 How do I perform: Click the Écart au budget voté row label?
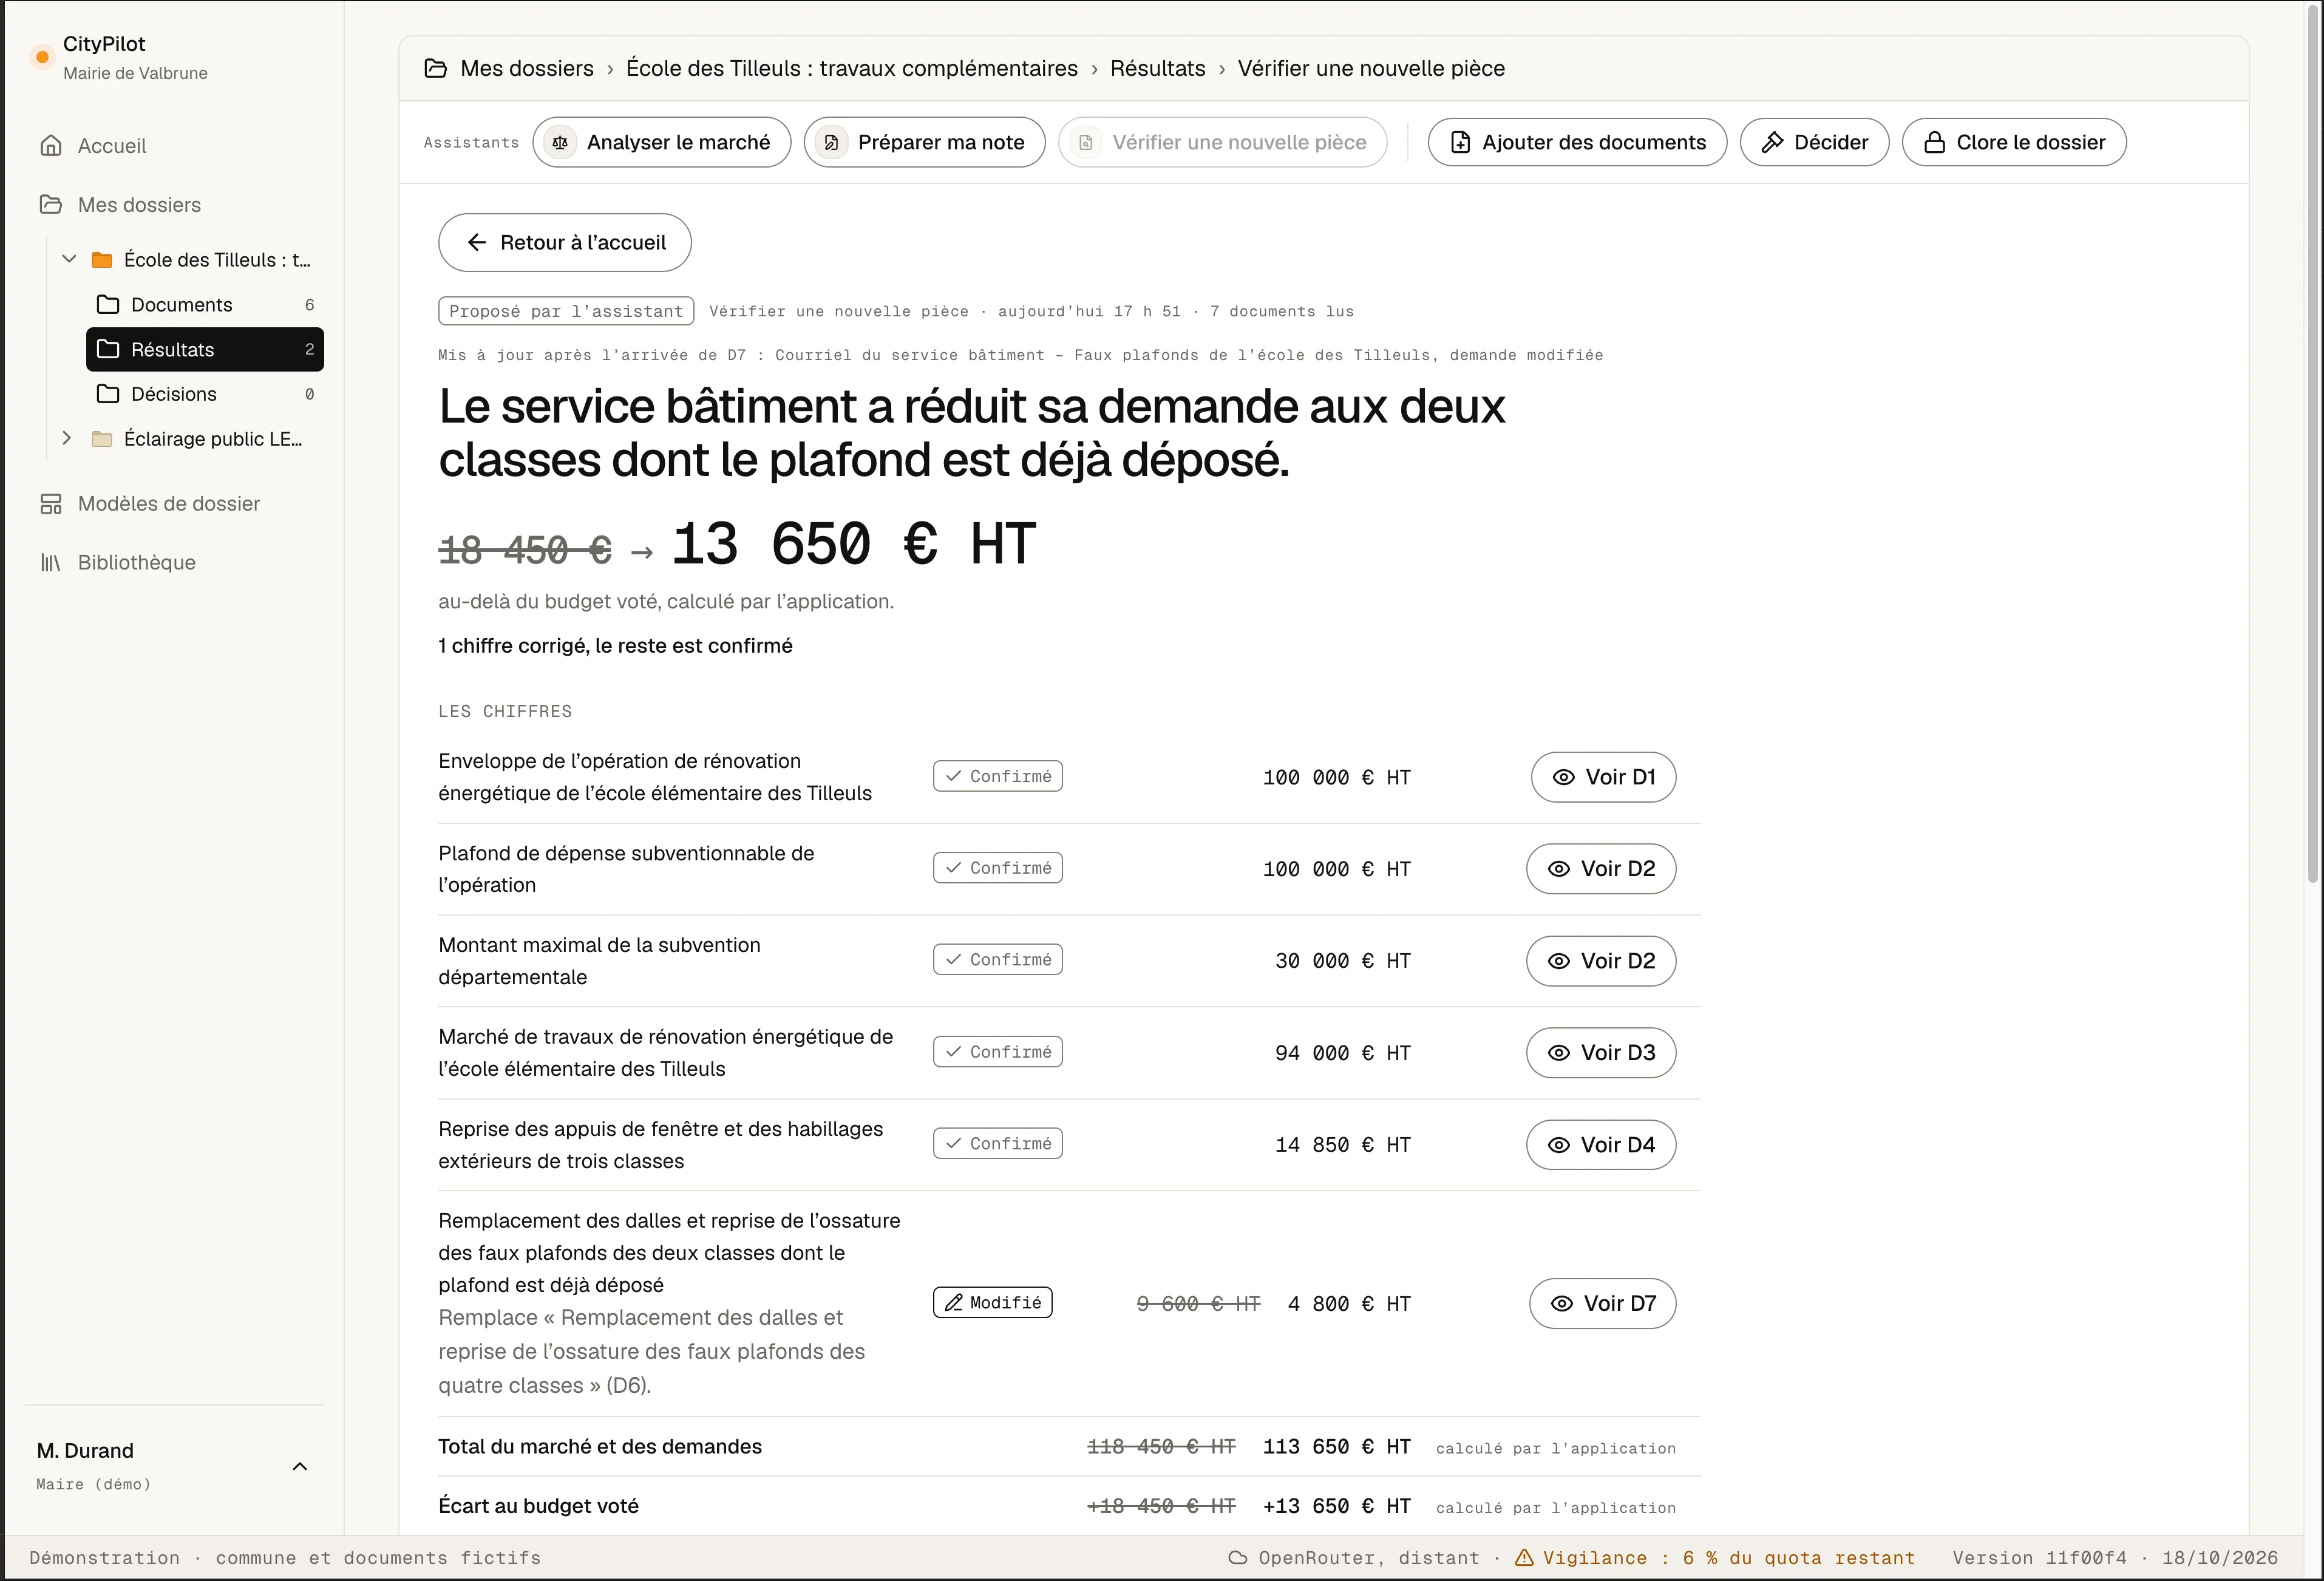tap(538, 1506)
